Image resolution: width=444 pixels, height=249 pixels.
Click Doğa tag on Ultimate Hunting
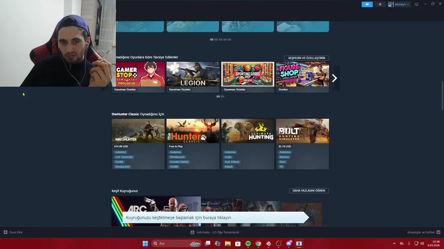[228, 157]
